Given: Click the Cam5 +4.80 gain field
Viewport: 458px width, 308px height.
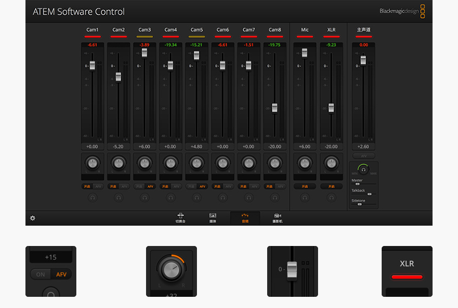Looking at the screenshot, I should [x=196, y=147].
